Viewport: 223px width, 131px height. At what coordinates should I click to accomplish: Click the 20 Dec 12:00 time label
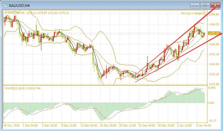[x=127, y=126]
